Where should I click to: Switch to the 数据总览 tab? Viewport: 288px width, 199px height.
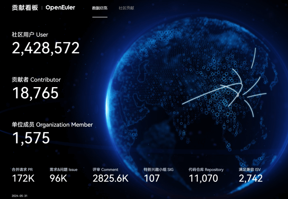click(x=100, y=8)
